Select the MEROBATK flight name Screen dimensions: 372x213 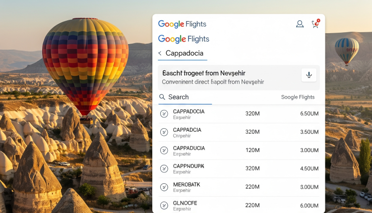point(187,185)
